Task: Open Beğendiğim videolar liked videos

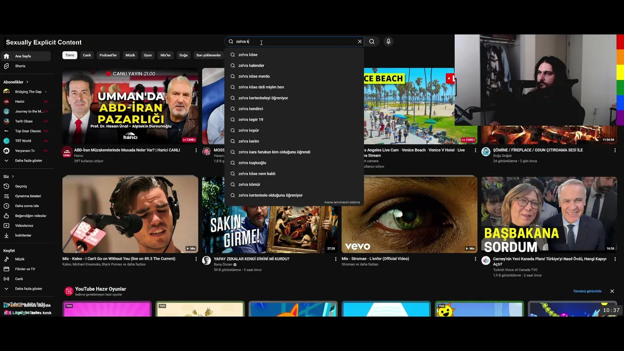Action: (x=25, y=215)
